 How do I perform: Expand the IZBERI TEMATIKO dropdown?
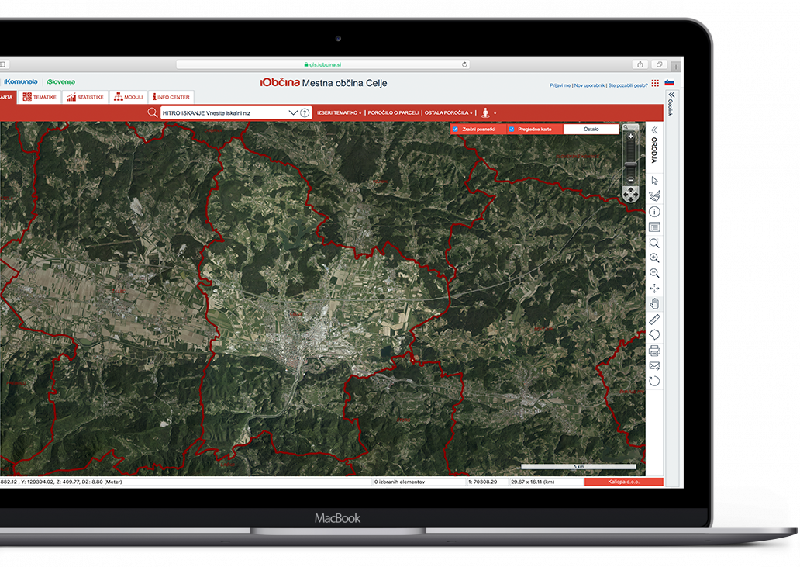(340, 112)
